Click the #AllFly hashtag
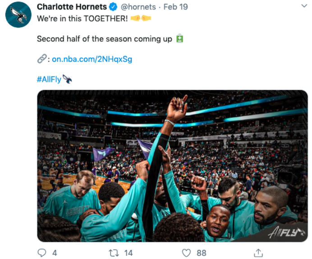Image resolution: width=312 pixels, height=259 pixels. tap(49, 79)
